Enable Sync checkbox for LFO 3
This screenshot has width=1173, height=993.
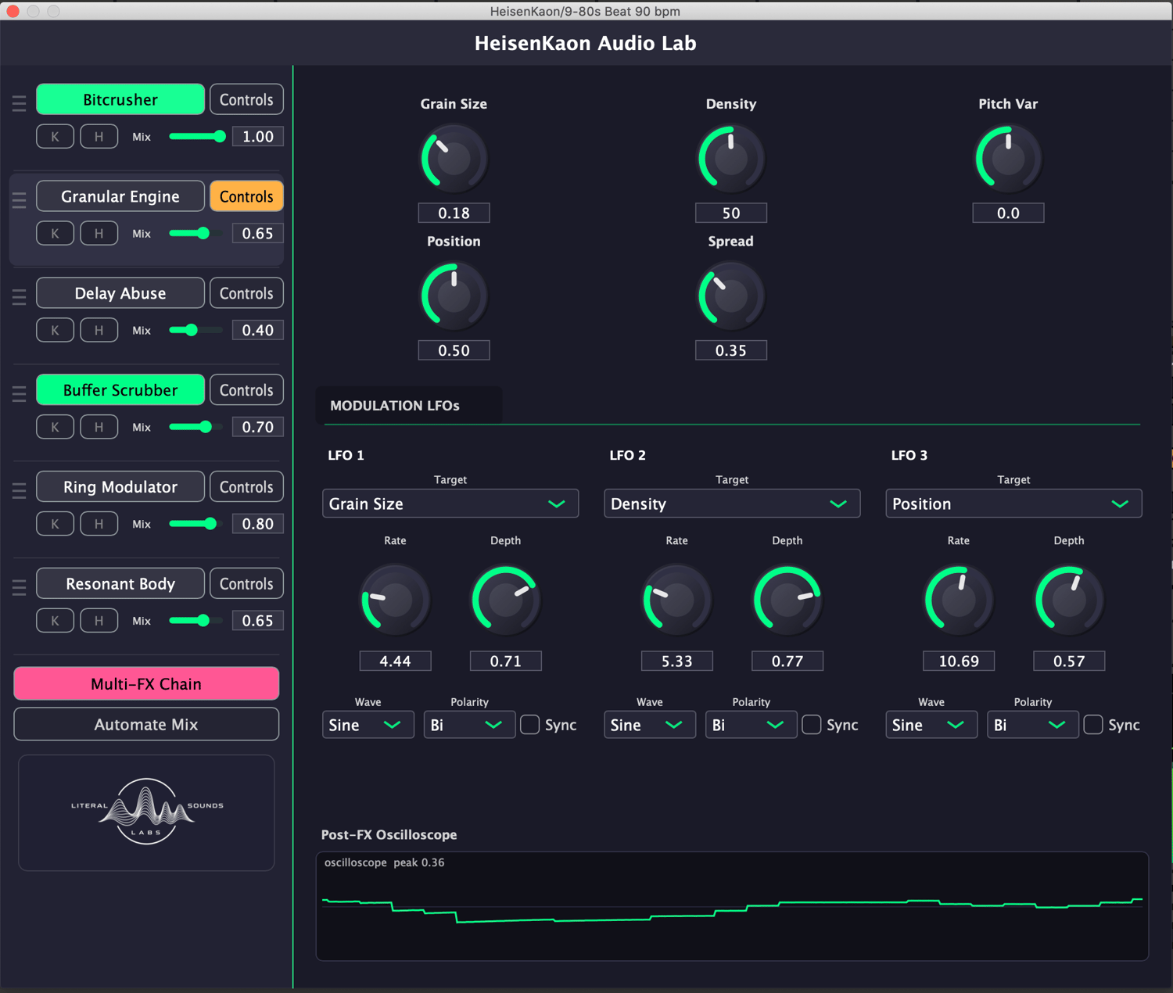tap(1093, 725)
